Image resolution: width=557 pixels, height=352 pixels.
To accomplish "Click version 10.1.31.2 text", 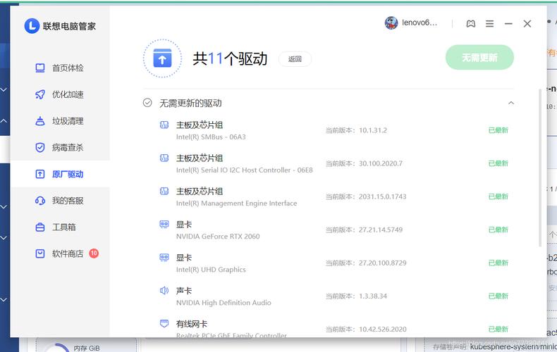I will (373, 130).
